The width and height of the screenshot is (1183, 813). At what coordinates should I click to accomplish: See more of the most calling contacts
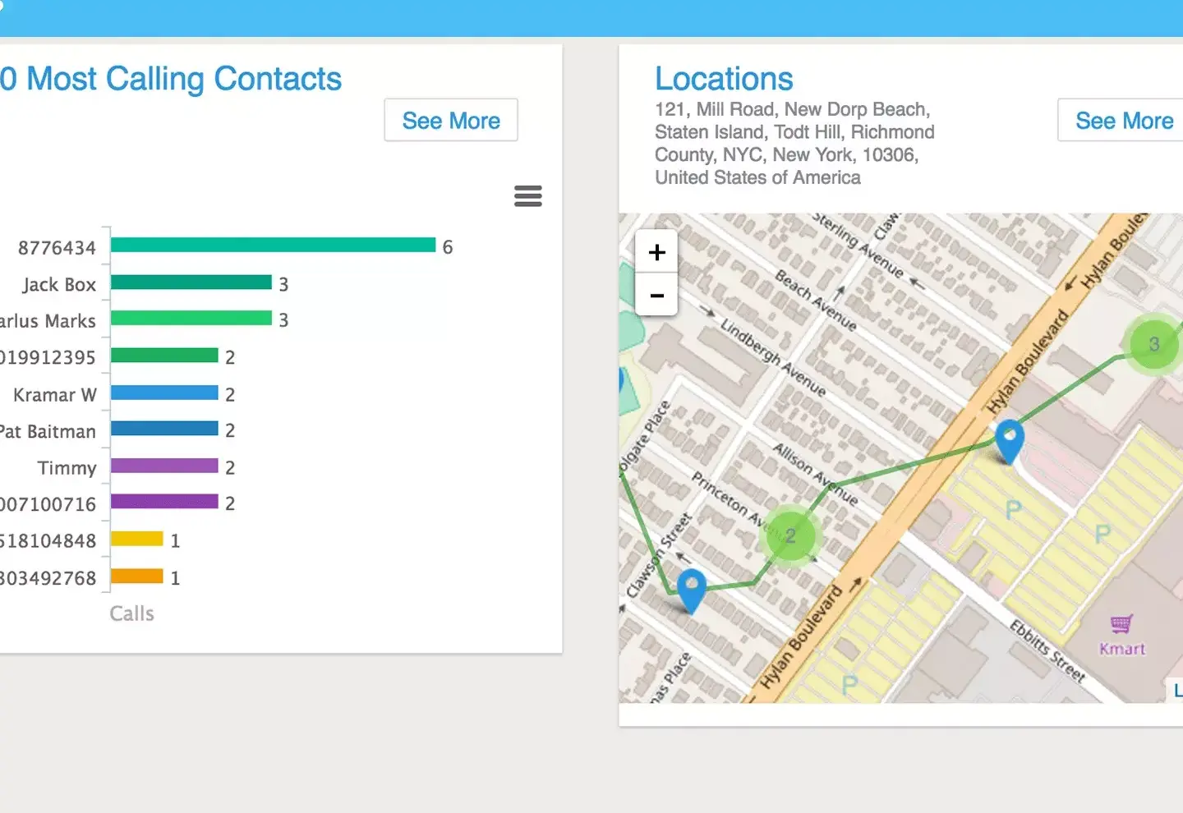point(451,121)
